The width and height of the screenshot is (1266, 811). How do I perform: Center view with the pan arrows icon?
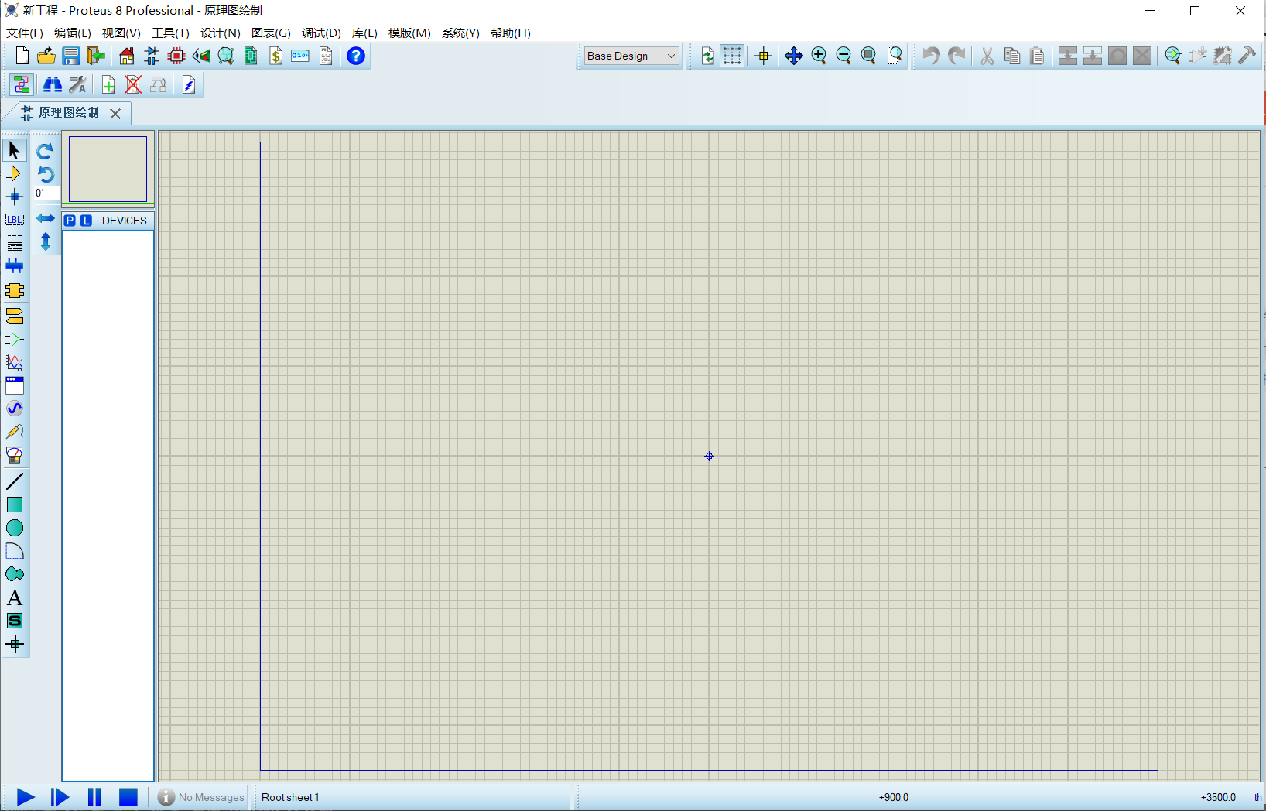794,56
